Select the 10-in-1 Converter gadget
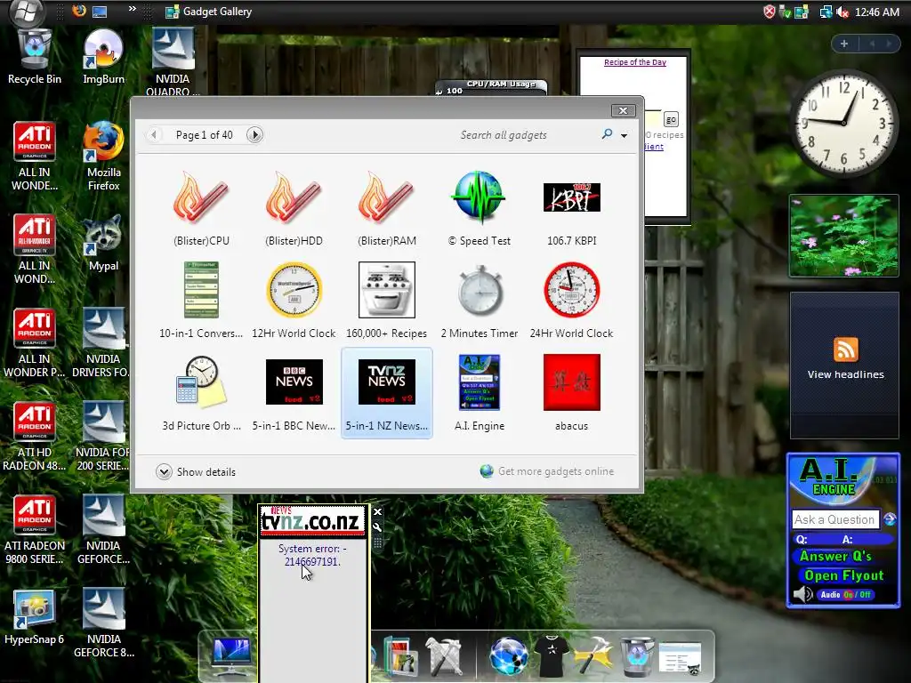Viewport: 911px width, 683px height. [201, 301]
